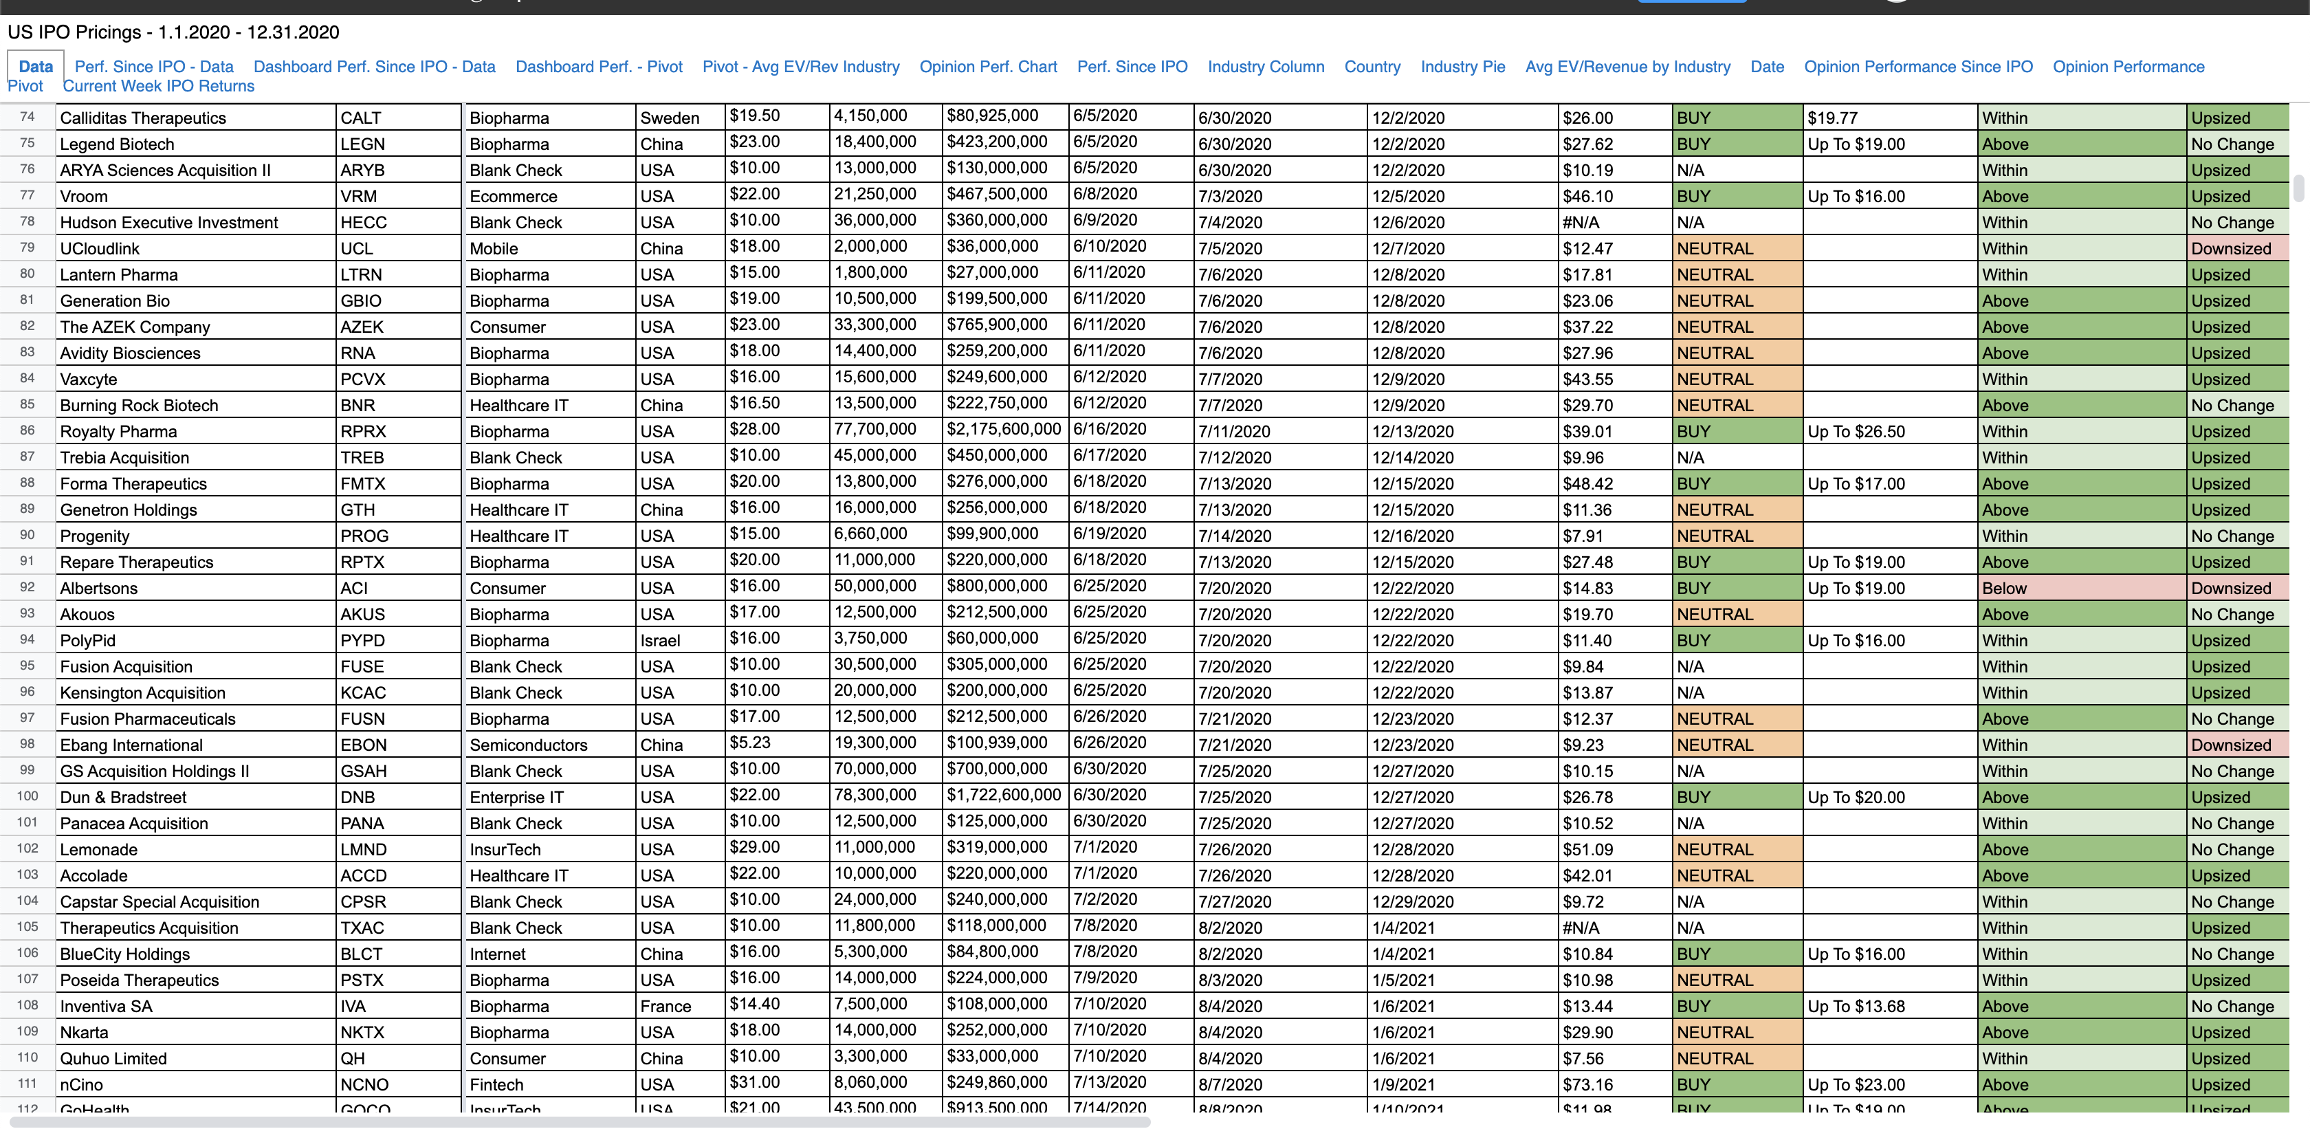Switch to Dashboard Perf. - Pivot tab
Viewport: 2310px width, 1129px height.
pos(598,67)
